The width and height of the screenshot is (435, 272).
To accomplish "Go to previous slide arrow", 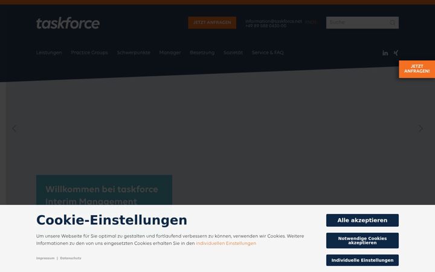I will [14, 129].
